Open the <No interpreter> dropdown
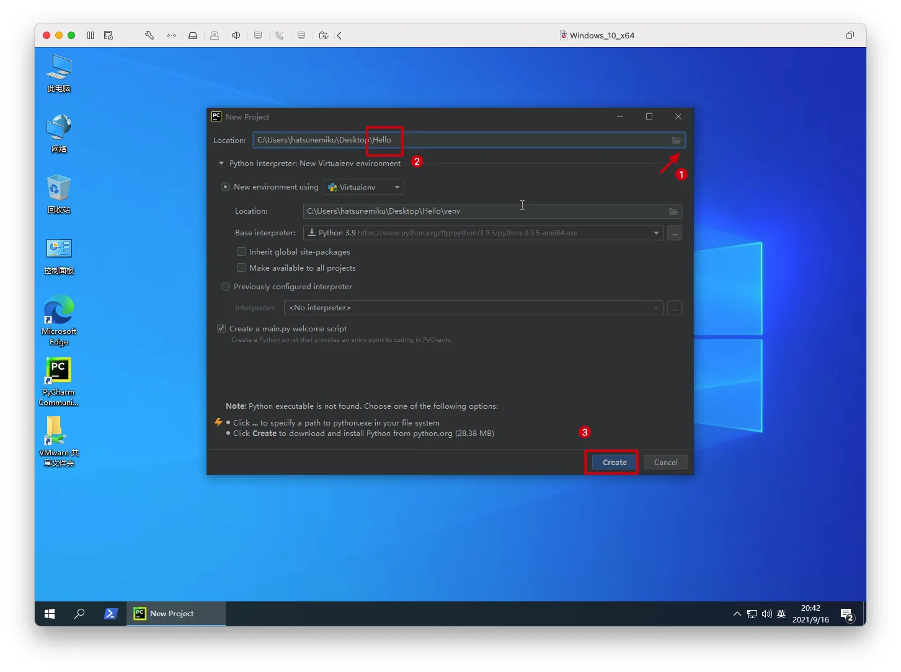This screenshot has width=901, height=672. tap(474, 308)
